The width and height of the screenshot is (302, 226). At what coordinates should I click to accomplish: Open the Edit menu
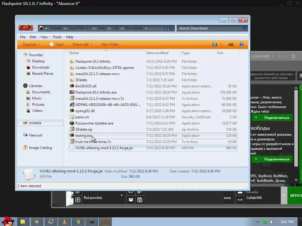(x=33, y=37)
